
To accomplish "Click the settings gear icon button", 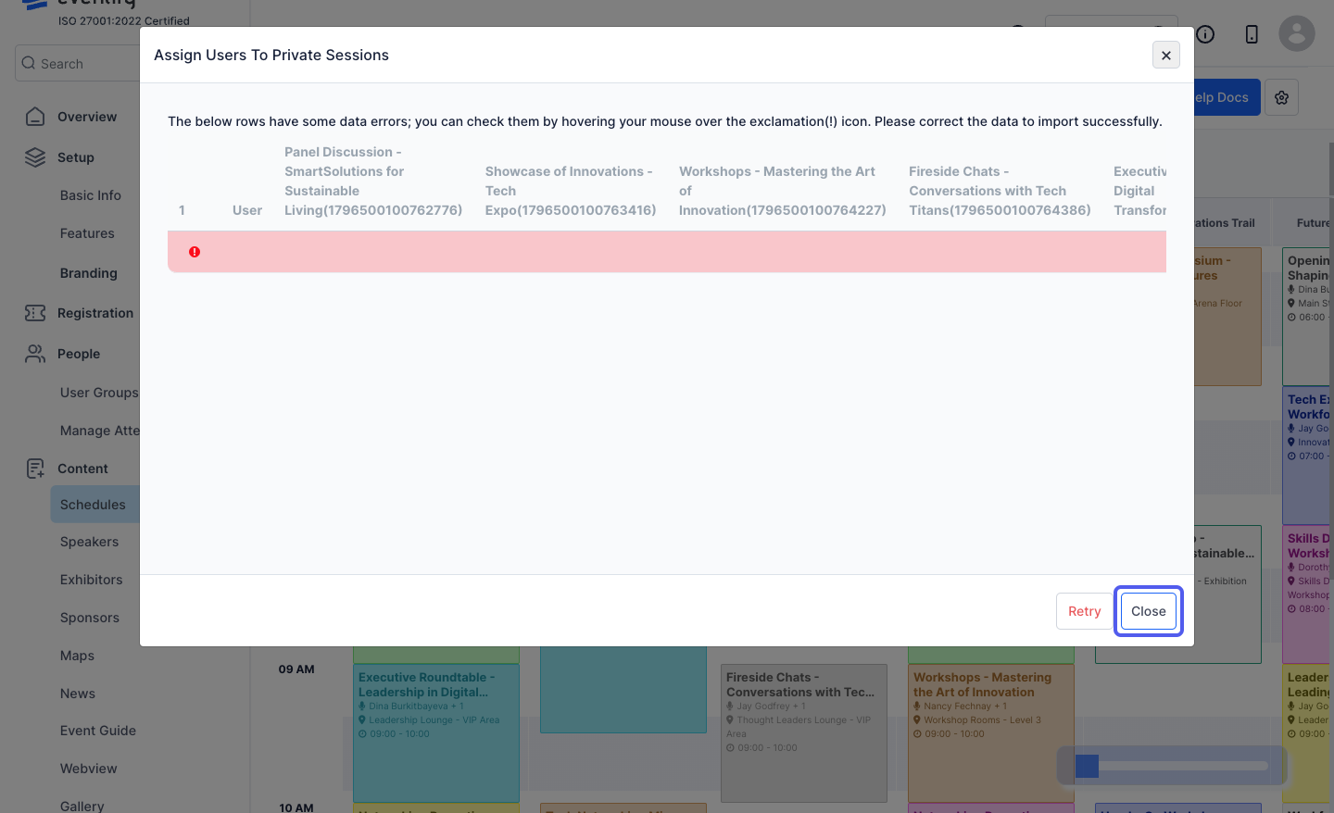I will click(x=1282, y=97).
